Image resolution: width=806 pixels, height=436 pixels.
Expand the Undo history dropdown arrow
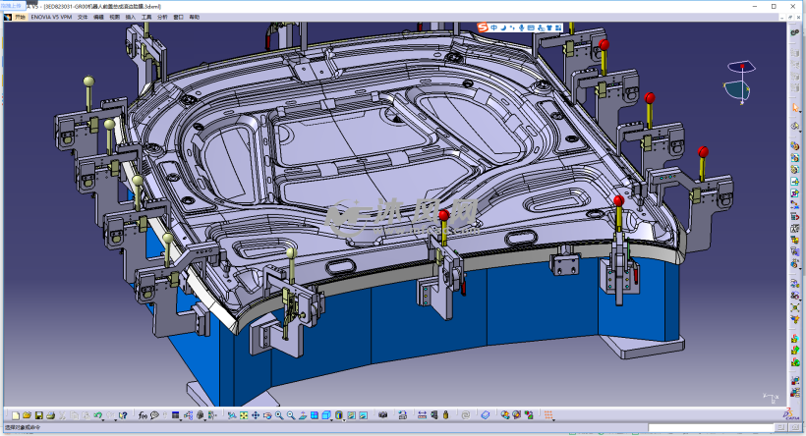[103, 420]
